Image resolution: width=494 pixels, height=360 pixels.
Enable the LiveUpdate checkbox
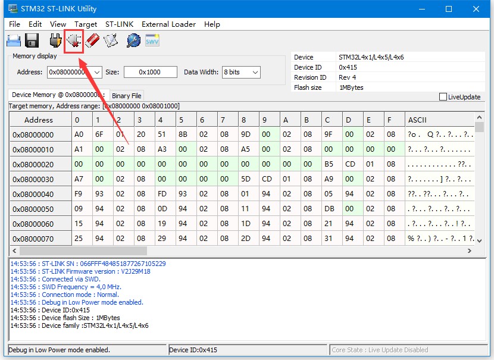click(443, 97)
